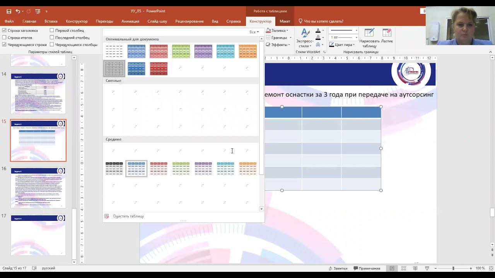
Task: Click the text effects letter A icon
Action: pyautogui.click(x=318, y=45)
